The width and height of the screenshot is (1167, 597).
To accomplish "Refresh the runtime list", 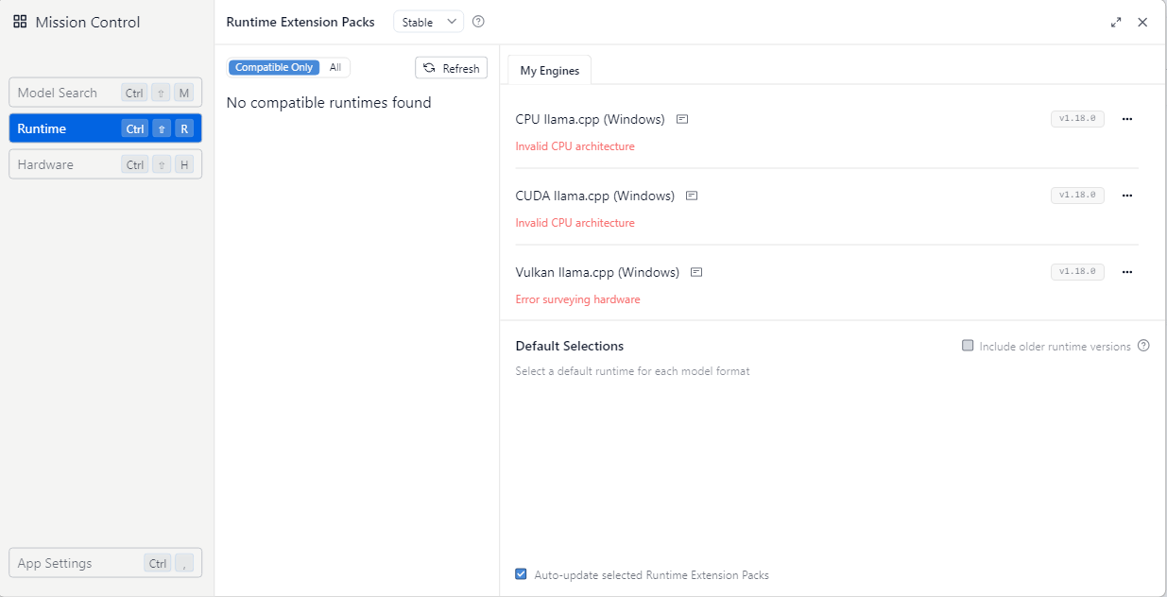I will (452, 68).
